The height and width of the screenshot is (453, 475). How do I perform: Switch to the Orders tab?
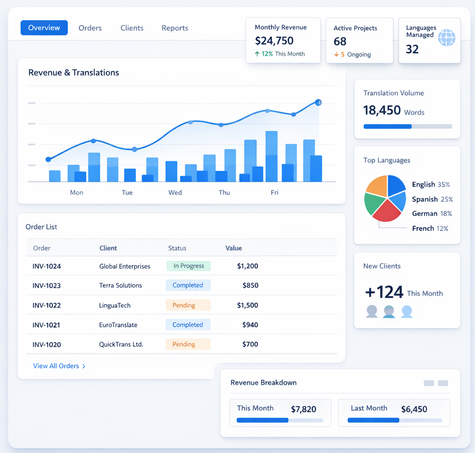90,28
